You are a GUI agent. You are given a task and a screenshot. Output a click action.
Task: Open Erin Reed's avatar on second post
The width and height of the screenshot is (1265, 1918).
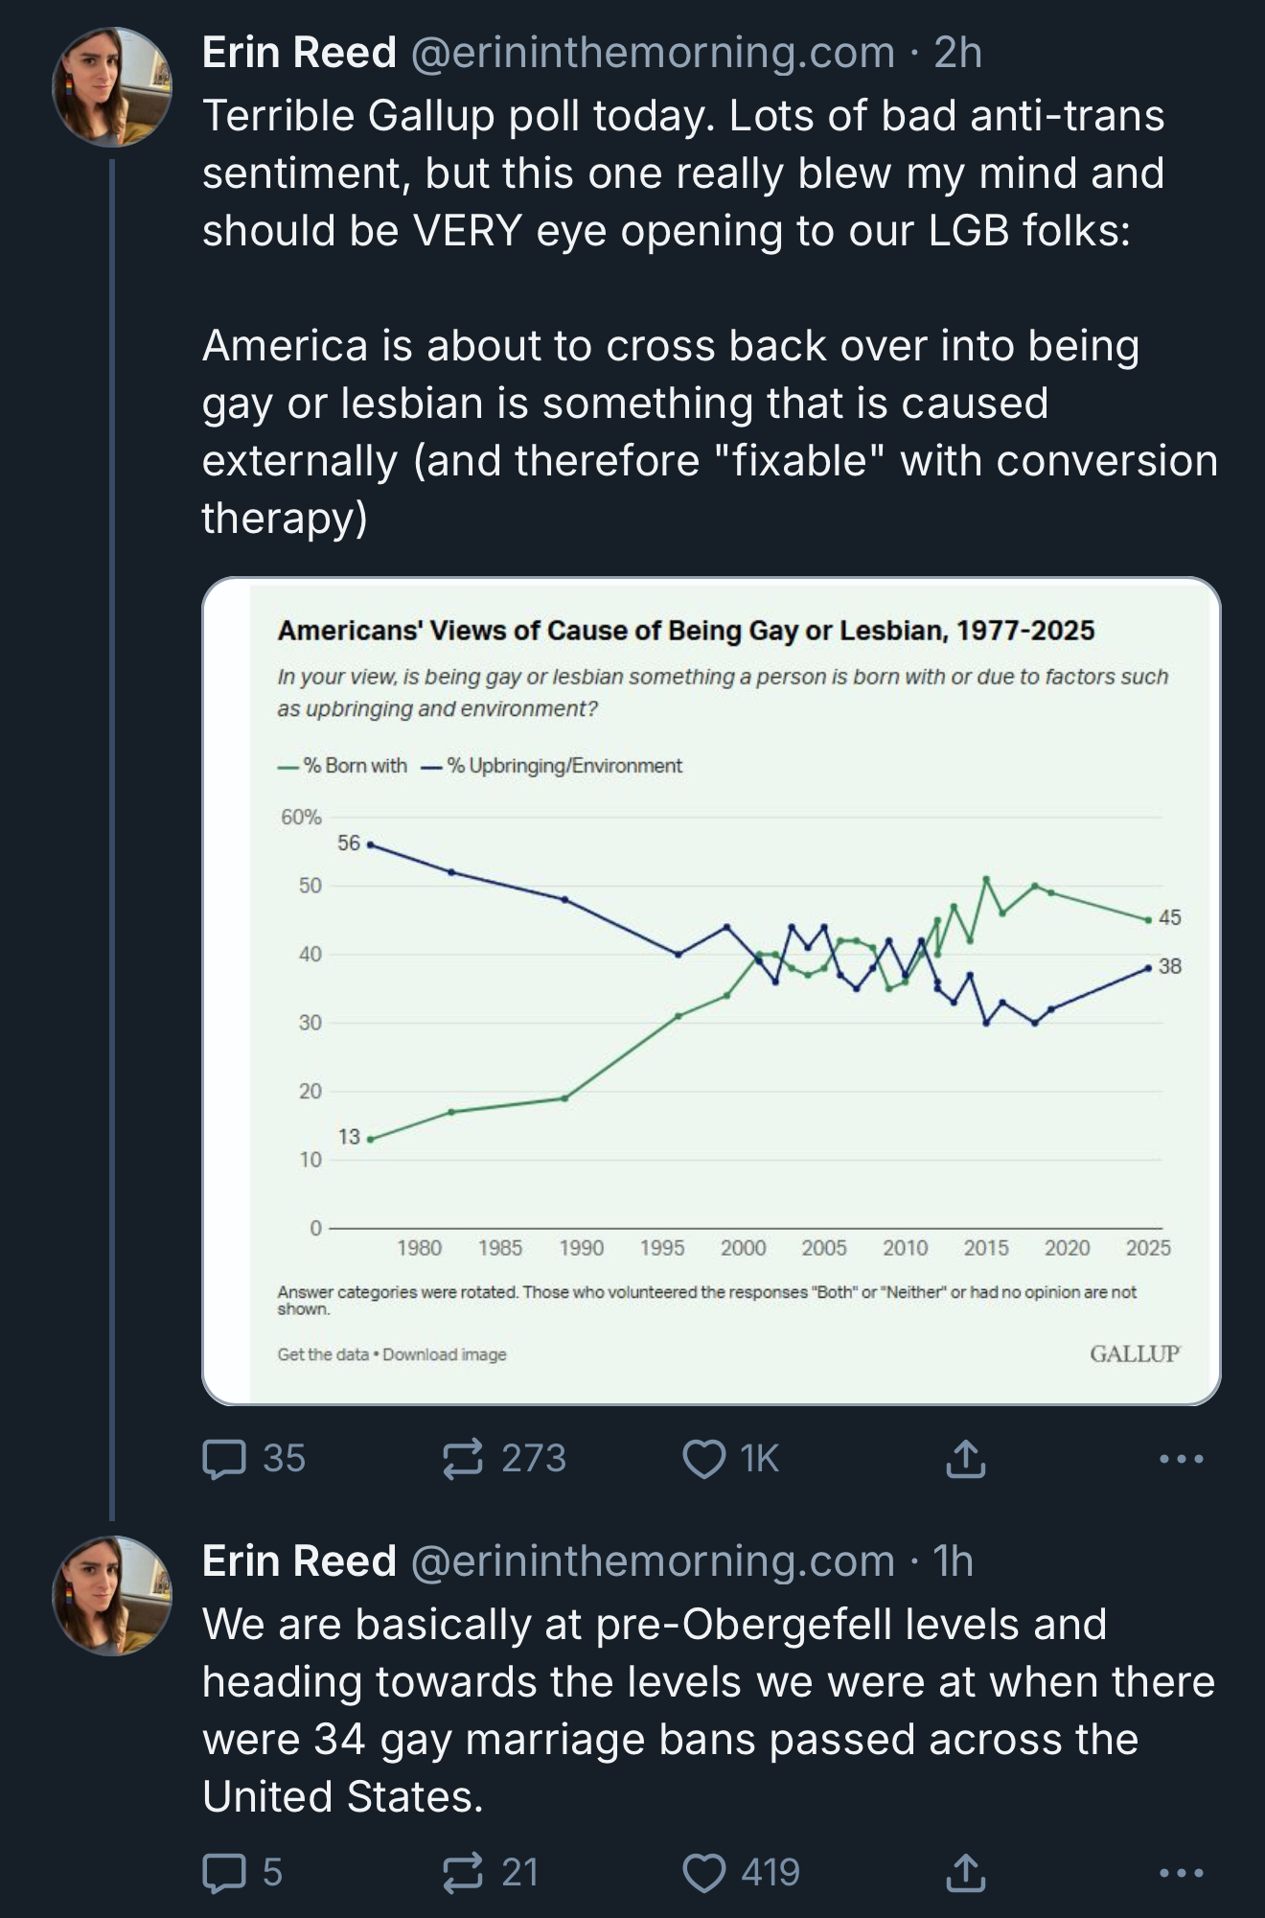point(111,1596)
